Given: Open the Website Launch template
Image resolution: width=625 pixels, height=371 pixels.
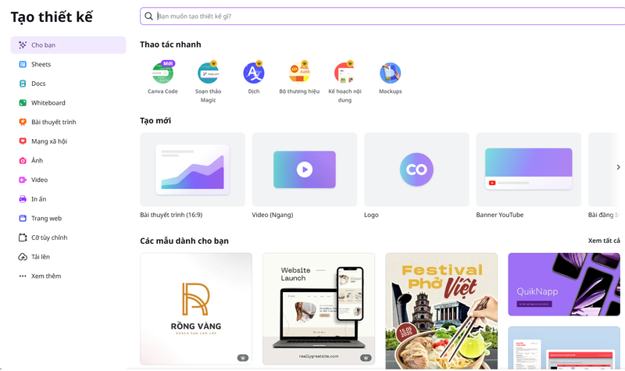Looking at the screenshot, I should (319, 309).
